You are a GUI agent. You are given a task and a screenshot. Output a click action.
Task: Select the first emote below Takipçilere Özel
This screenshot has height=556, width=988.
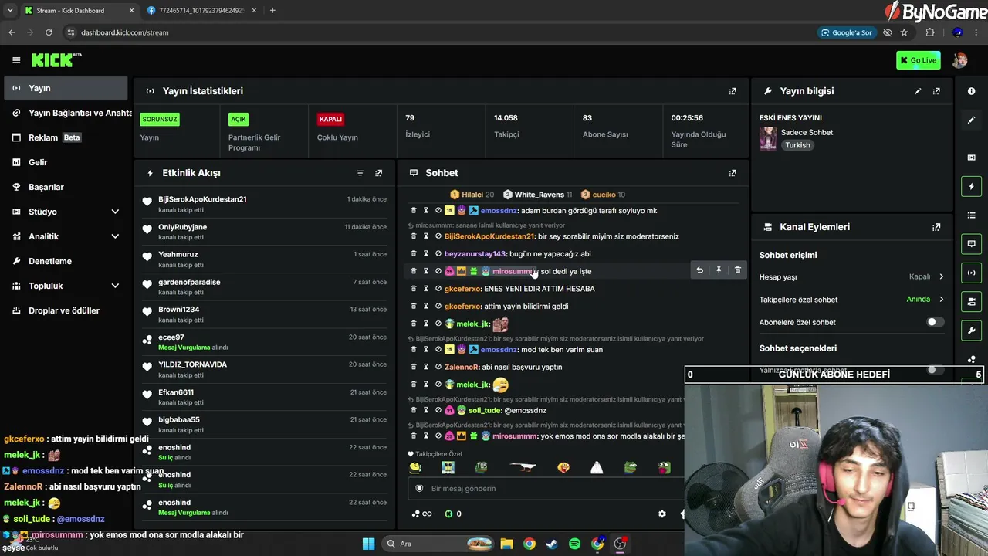[x=416, y=468]
